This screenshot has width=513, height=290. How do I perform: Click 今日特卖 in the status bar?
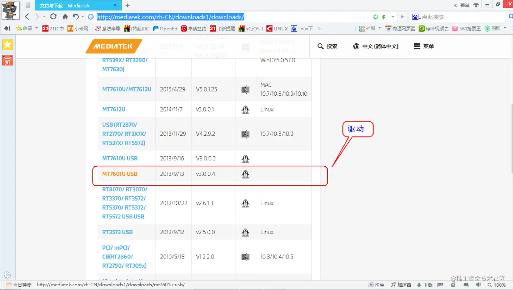[19, 285]
